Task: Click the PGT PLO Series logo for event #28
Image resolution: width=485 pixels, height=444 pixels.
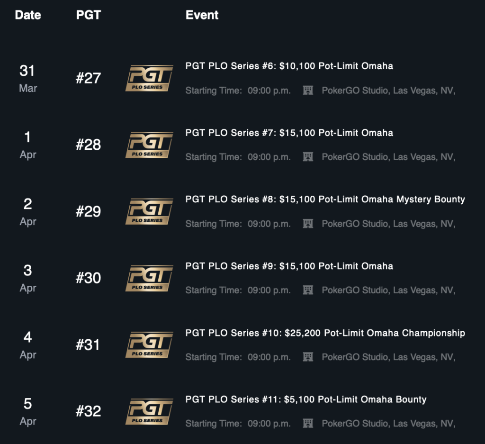Action: (149, 145)
